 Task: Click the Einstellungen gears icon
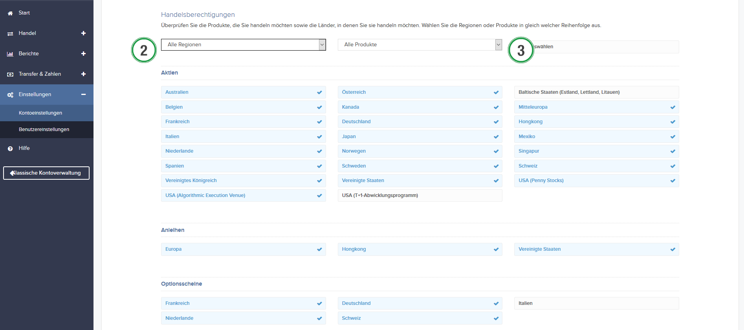[x=10, y=95]
